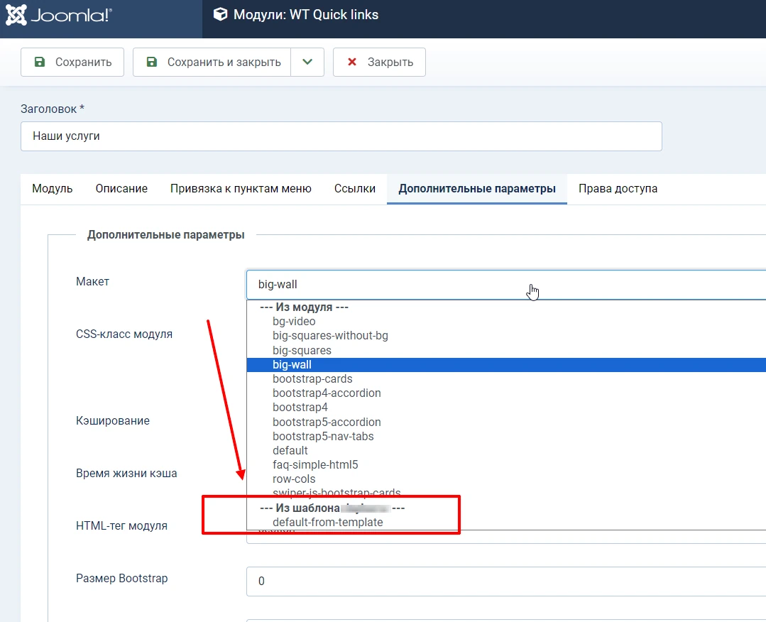Select bg-video layout option

(294, 322)
